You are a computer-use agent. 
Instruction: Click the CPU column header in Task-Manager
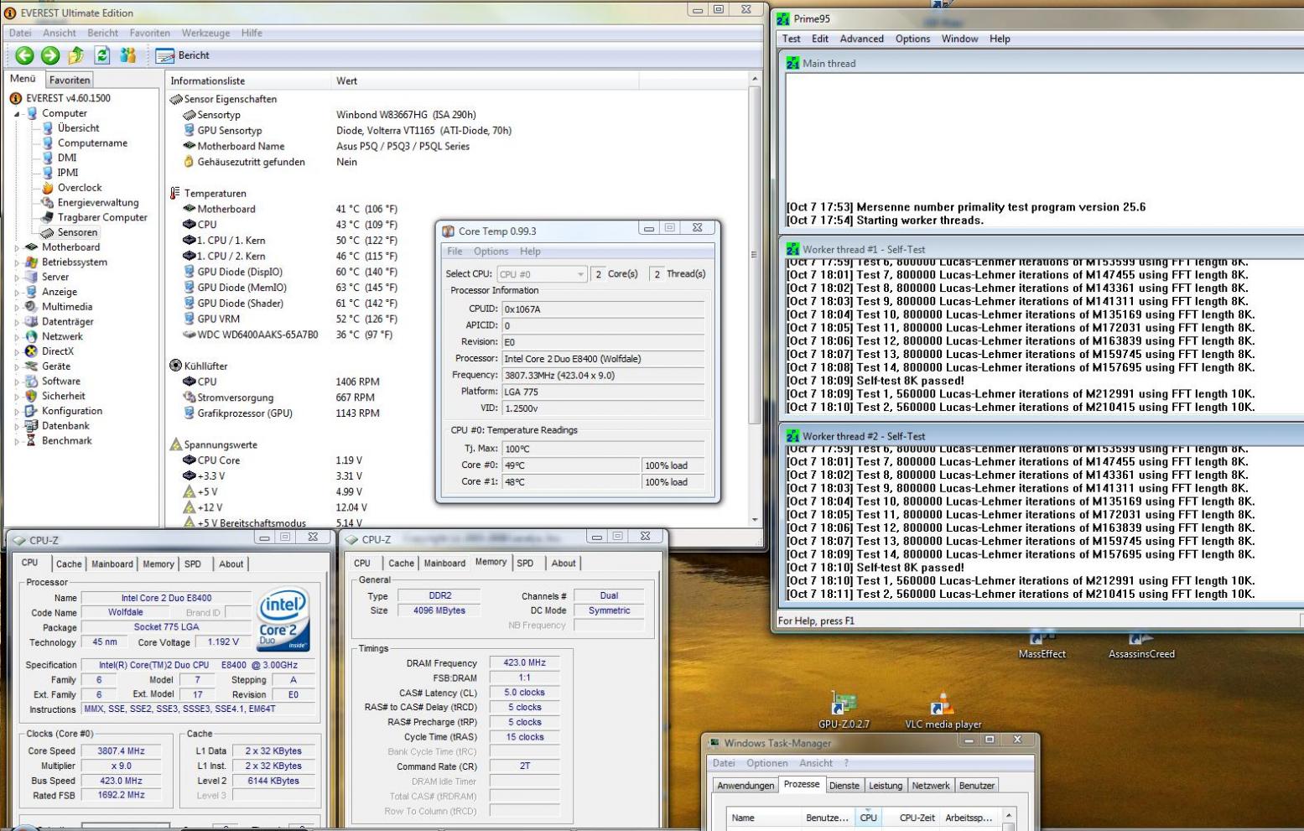[869, 818]
